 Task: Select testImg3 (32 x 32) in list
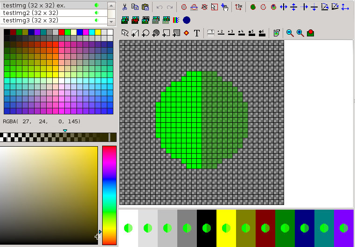pyautogui.click(x=30, y=21)
